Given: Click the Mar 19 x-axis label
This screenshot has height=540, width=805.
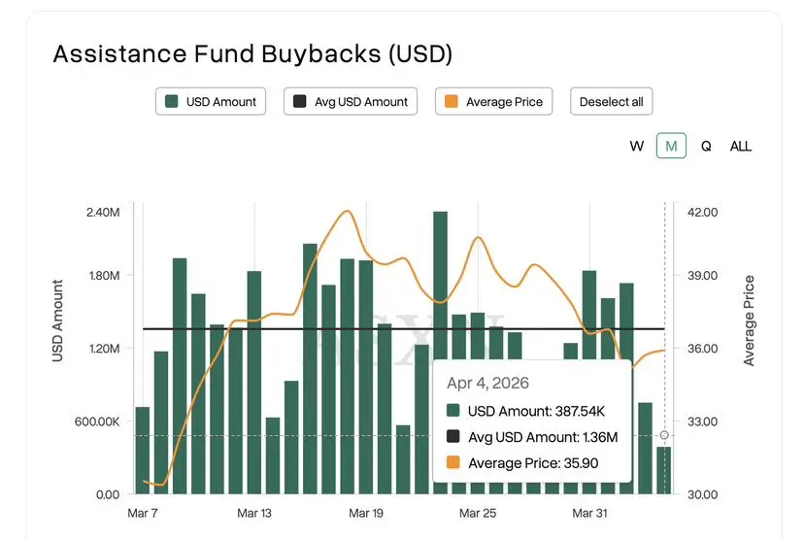Looking at the screenshot, I should pos(365,513).
